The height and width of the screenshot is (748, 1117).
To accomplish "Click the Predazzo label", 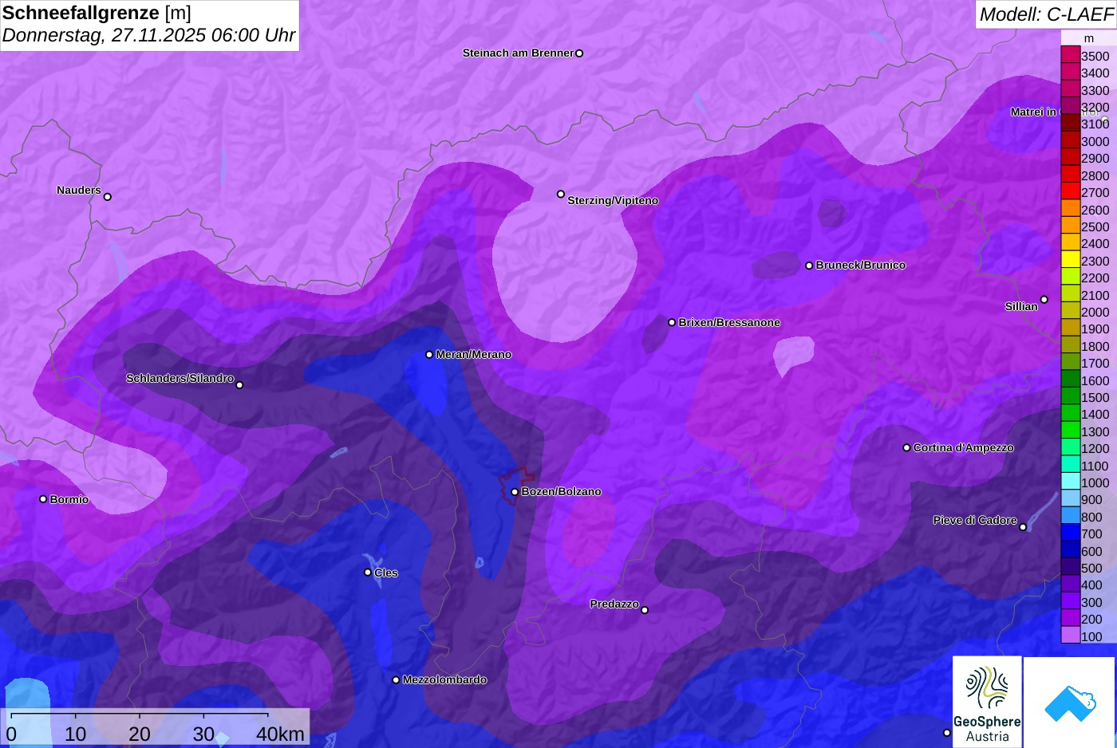I will (x=614, y=604).
